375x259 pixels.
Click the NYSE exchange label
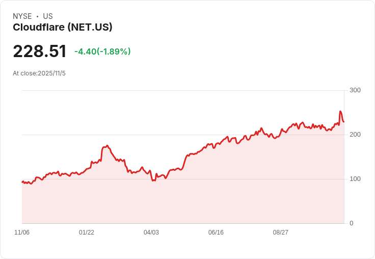[x=22, y=16]
